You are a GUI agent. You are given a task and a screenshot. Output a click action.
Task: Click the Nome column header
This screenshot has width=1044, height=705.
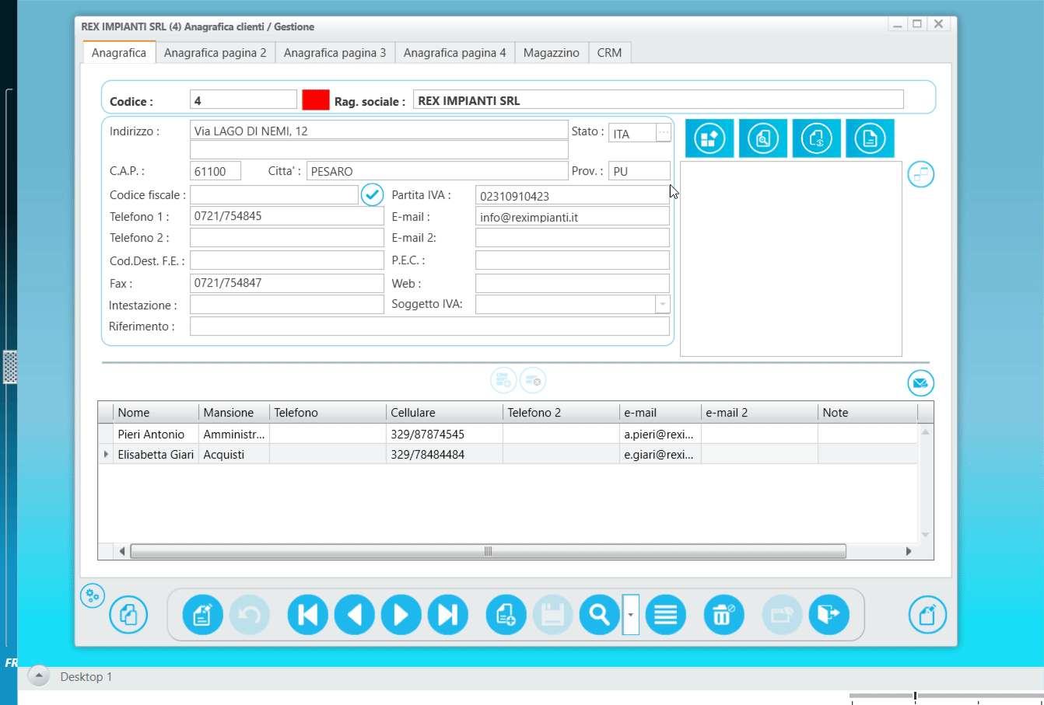(156, 413)
